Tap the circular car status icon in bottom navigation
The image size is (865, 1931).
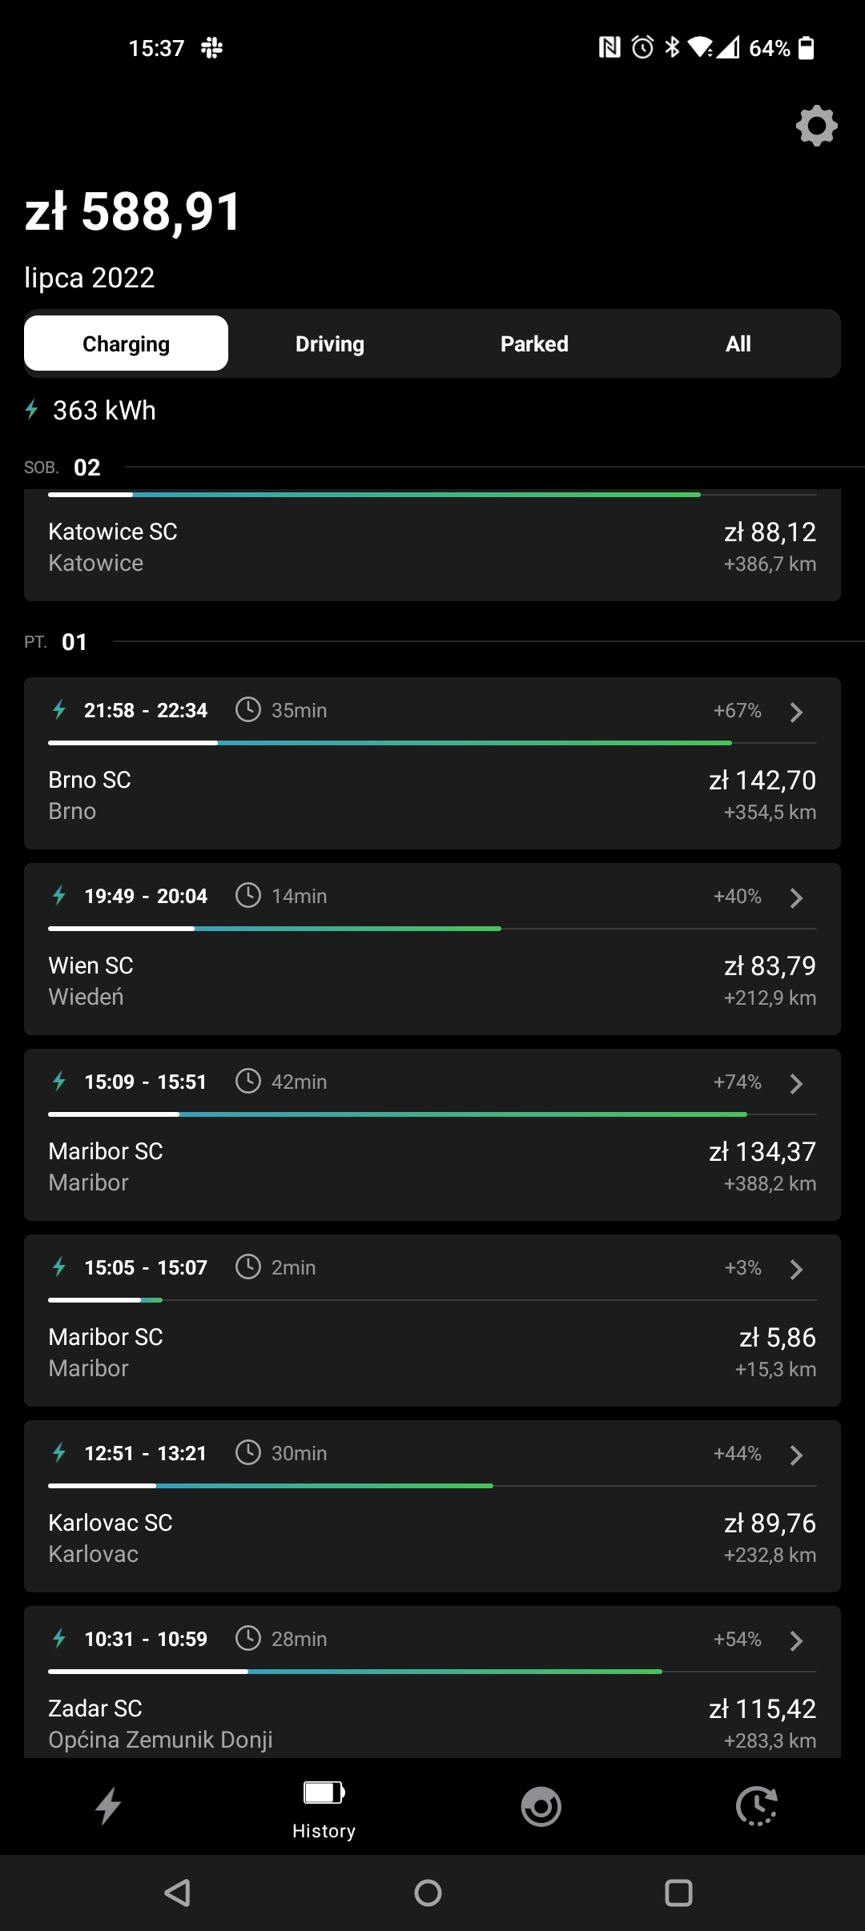[x=541, y=1806]
